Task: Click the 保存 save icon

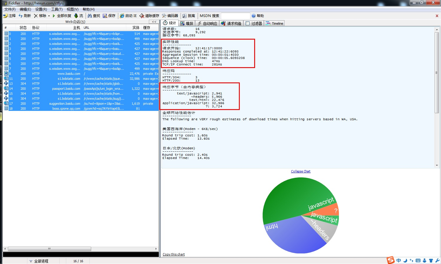Action: 109,16
